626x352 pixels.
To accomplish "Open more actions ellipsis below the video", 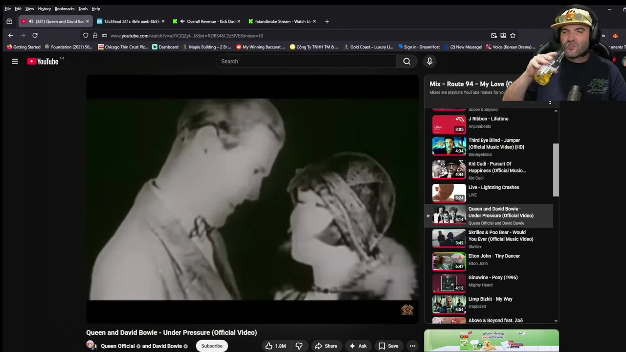I will (x=412, y=346).
